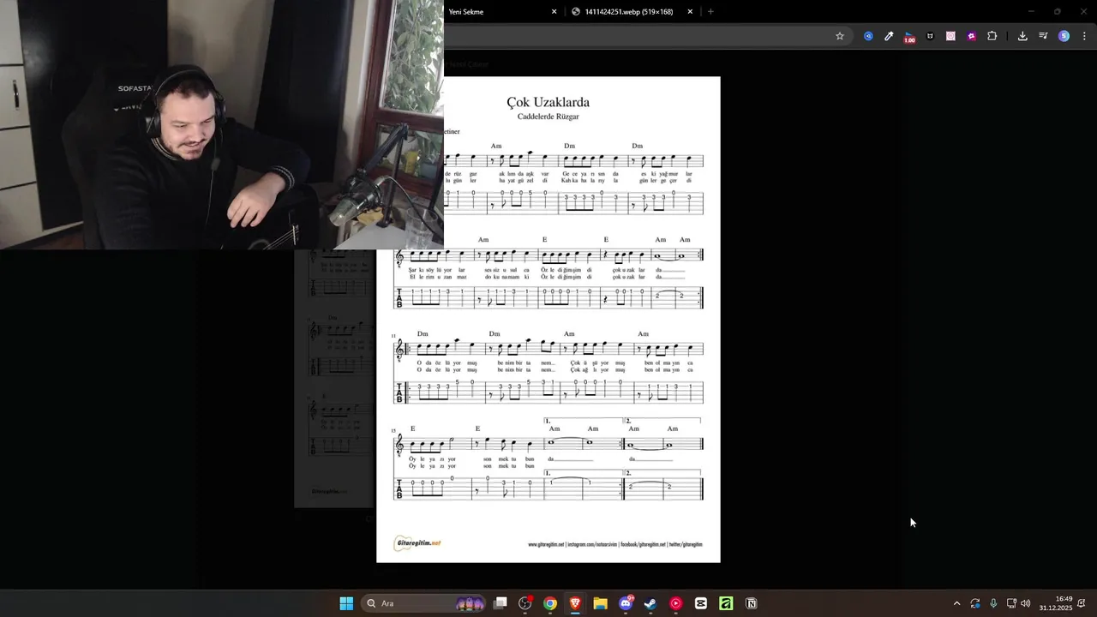Click the Çok Uzaklarda sheet music image
This screenshot has width=1097, height=617.
(548, 320)
